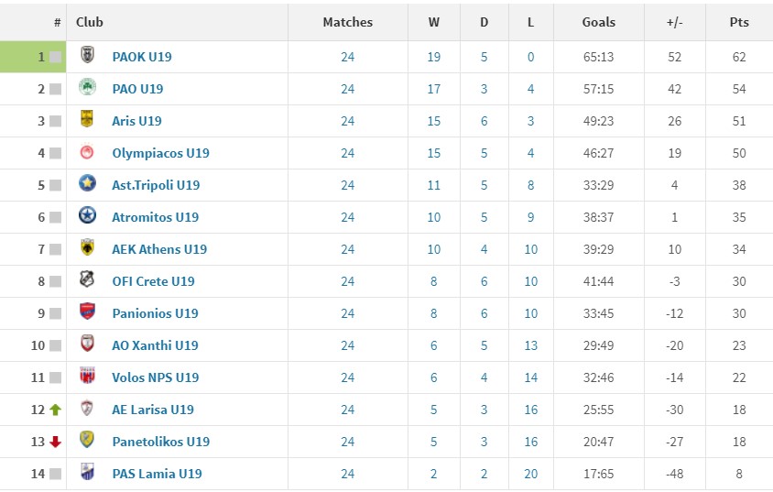Click AE Larisa U19's 16 losses value
The image size is (773, 492).
click(531, 410)
